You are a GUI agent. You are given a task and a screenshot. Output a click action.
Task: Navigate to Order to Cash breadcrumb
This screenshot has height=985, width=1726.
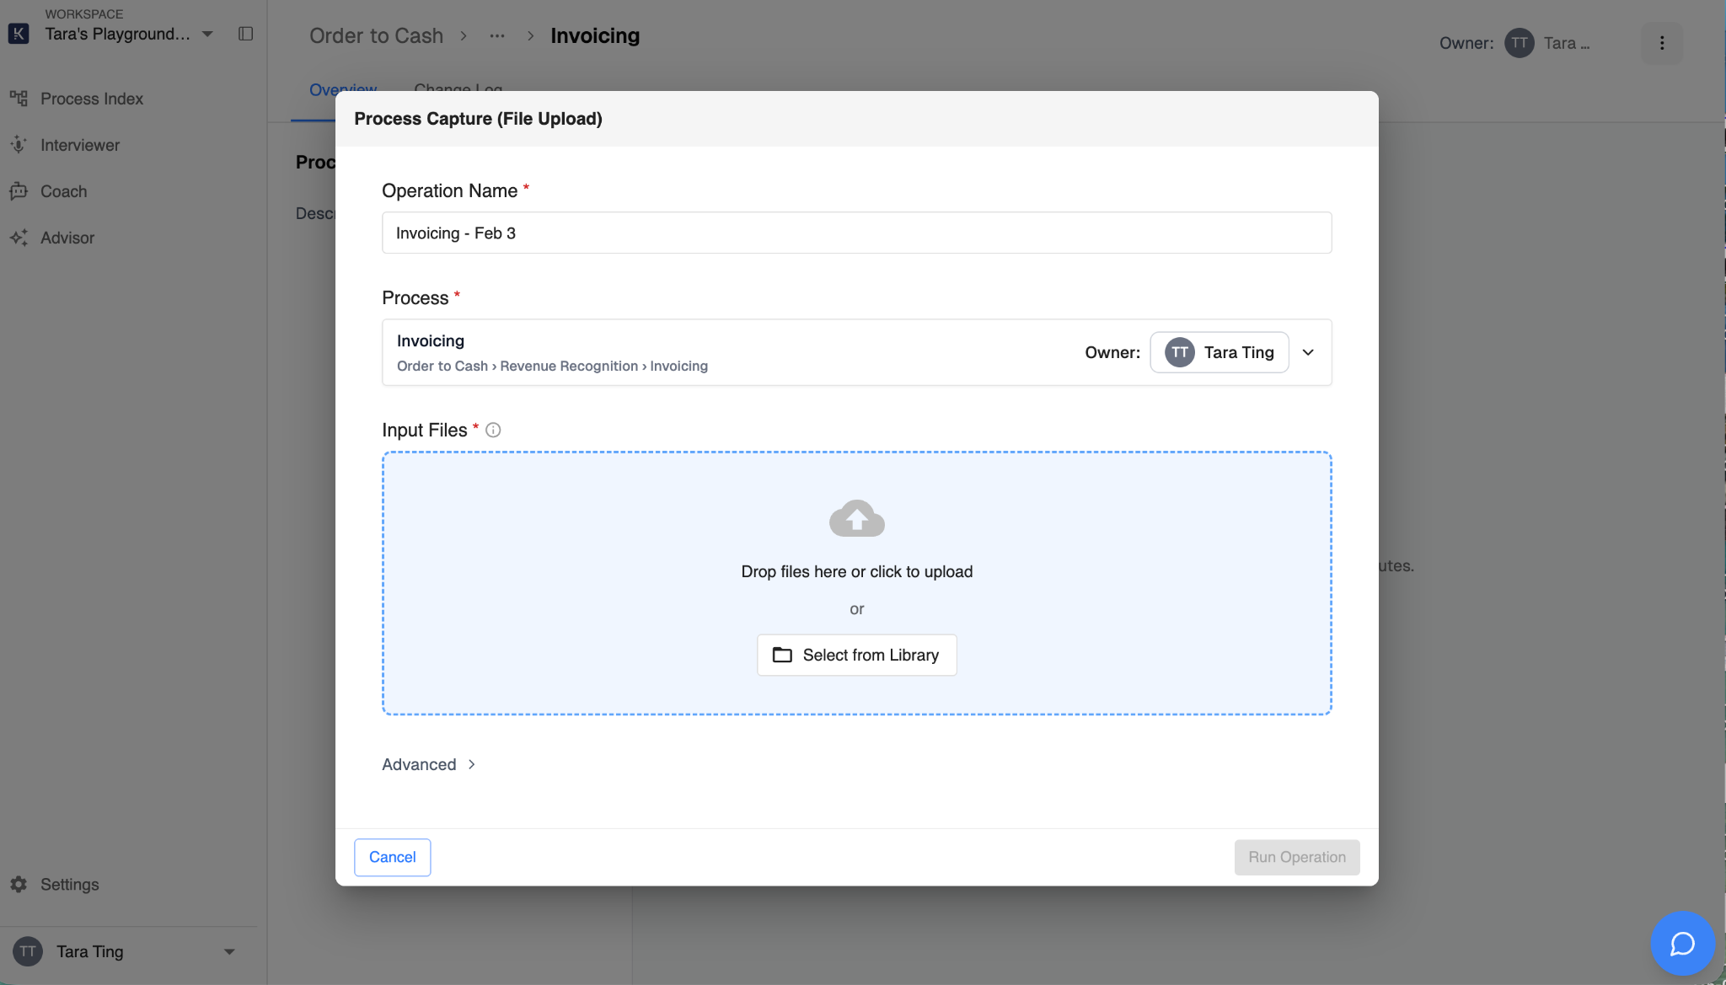376,35
